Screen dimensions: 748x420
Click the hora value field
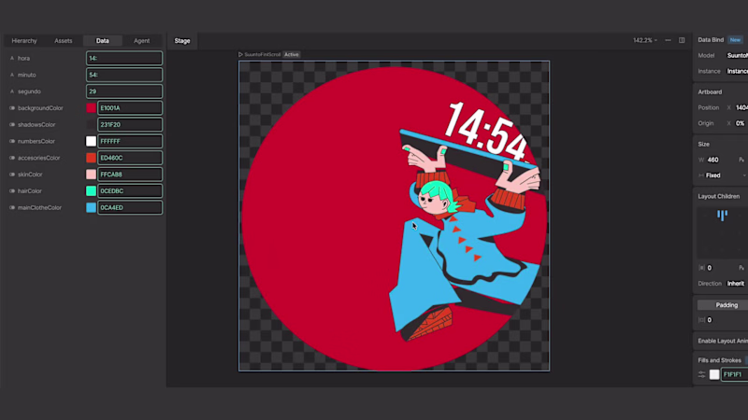click(124, 58)
